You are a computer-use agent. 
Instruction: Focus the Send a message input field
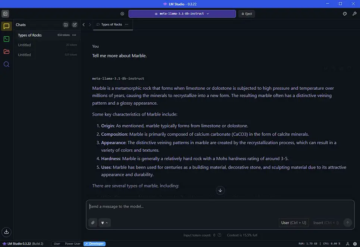(220, 207)
